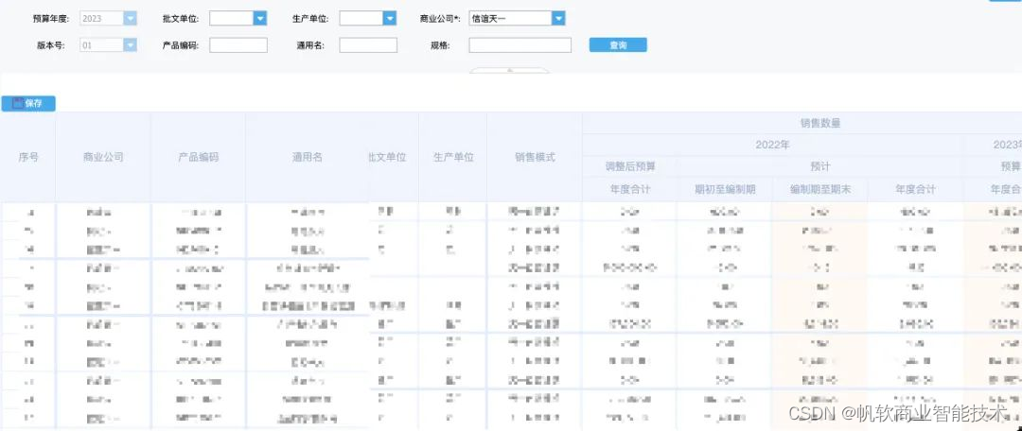Viewport: 1022px width, 431px height.
Task: Click into the 产品编码 input field
Action: tap(238, 45)
